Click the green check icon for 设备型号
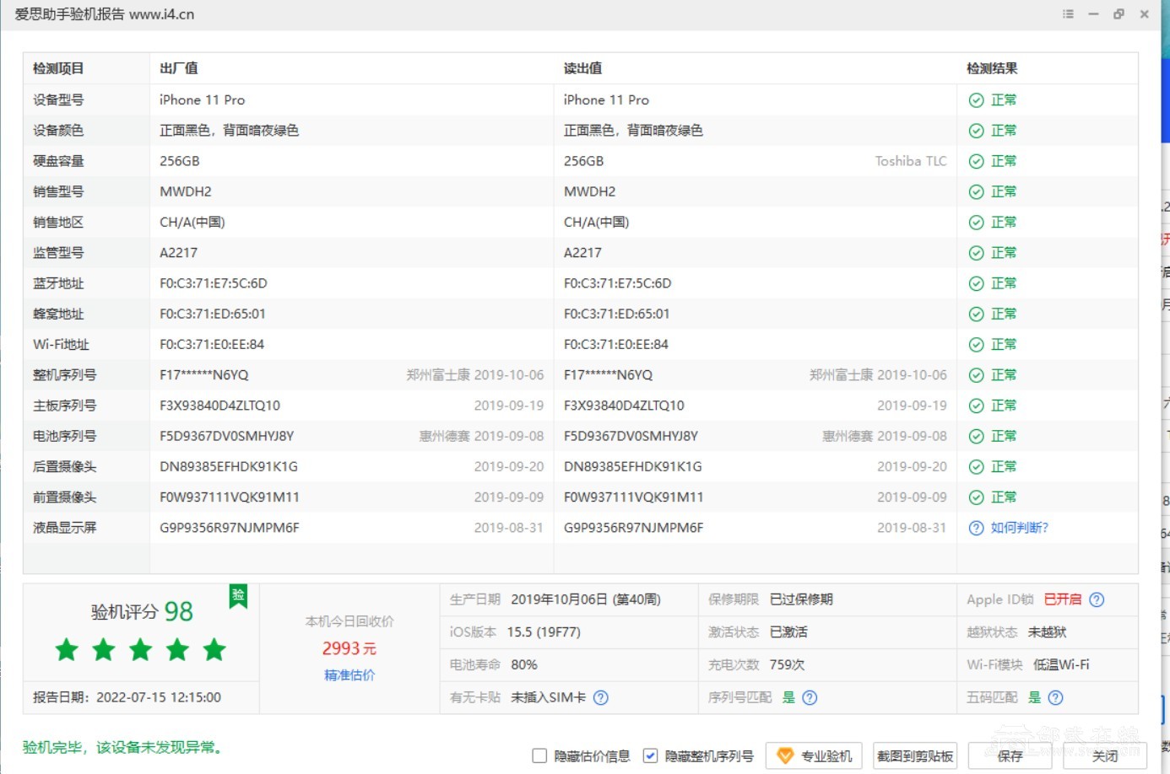Screen dimensions: 1170x774 [x=976, y=100]
